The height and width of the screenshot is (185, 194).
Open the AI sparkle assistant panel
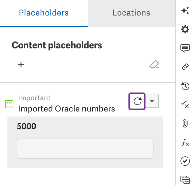(x=185, y=10)
